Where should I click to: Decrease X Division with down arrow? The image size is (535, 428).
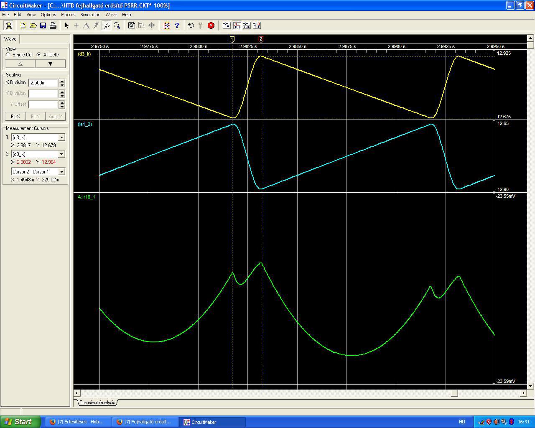coord(62,85)
